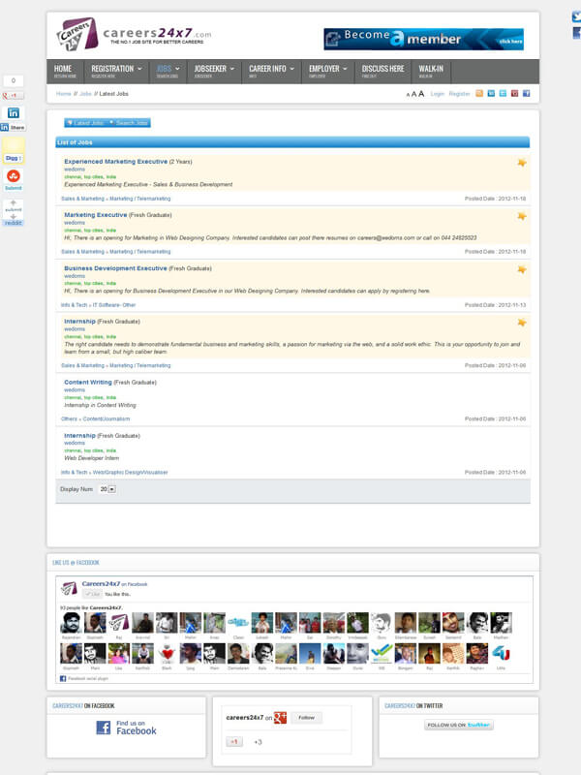This screenshot has width=581, height=775.
Task: Click the StumbleUpon Submit icon in sidebar
Action: point(14,176)
